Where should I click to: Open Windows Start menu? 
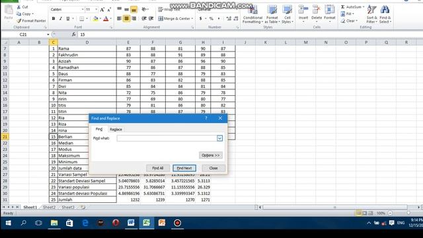click(x=8, y=223)
